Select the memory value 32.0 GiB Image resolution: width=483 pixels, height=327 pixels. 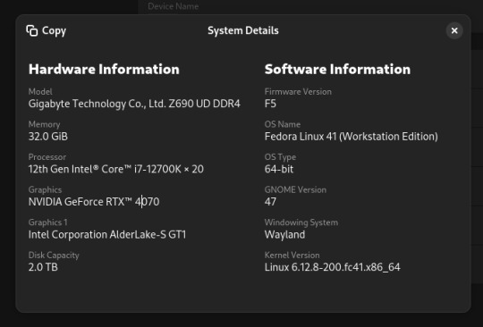pos(48,137)
